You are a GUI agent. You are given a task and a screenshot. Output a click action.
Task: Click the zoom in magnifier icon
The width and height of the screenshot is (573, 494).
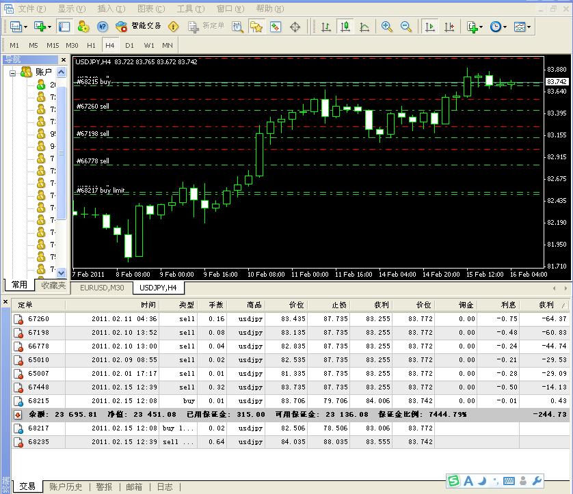387,27
